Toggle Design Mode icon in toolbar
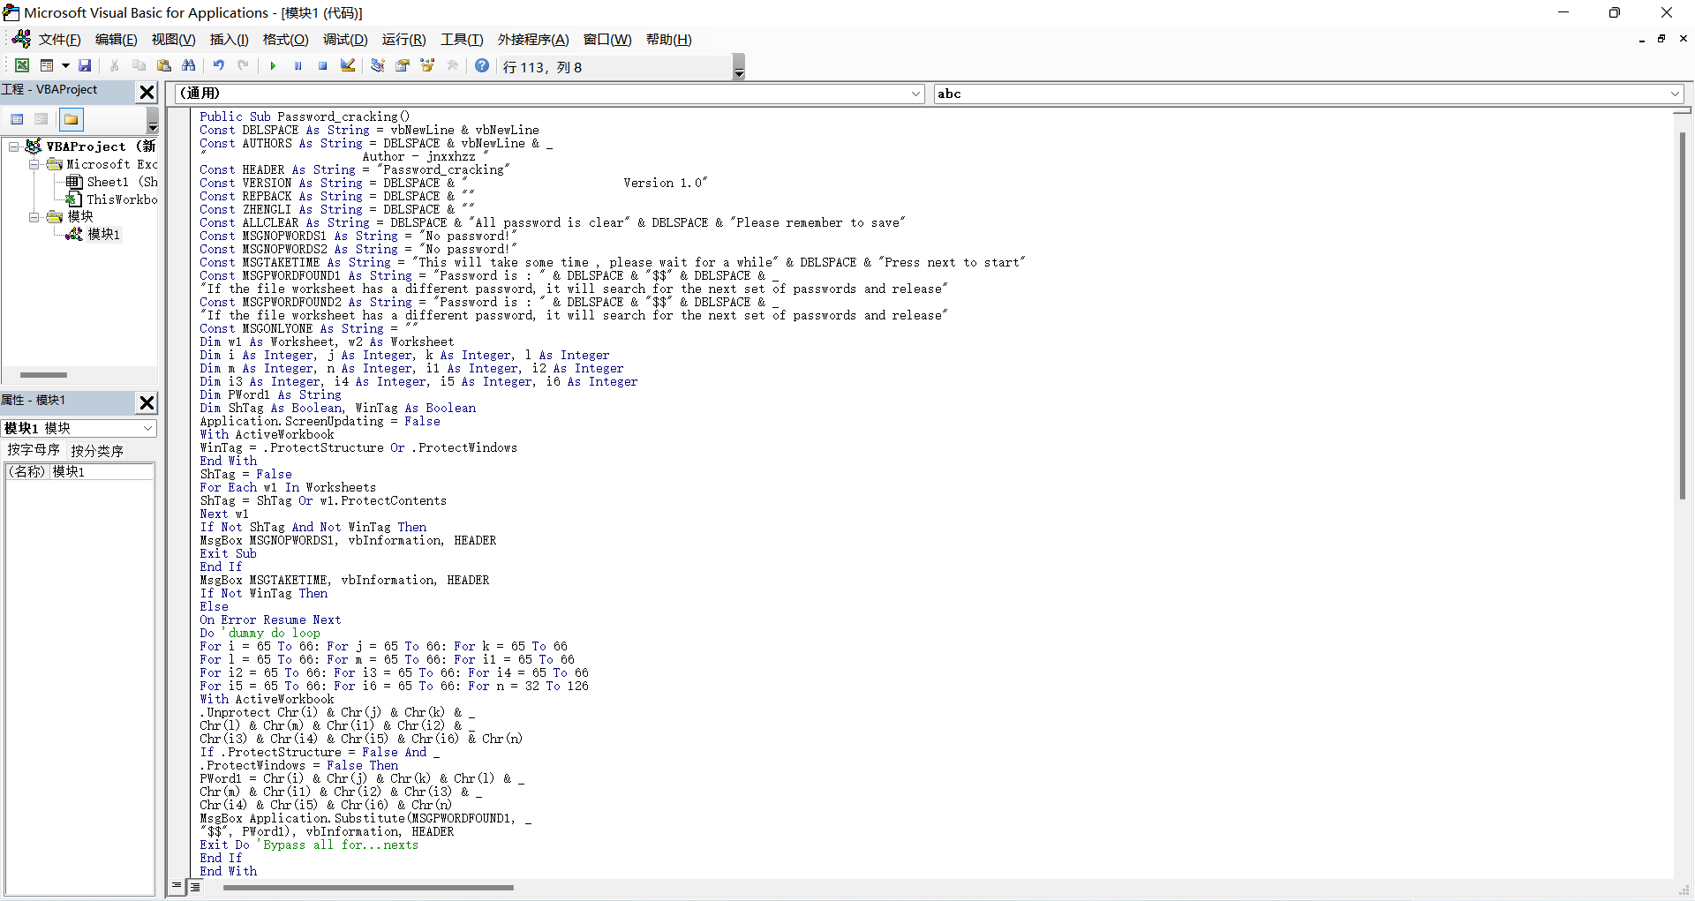This screenshot has height=901, width=1695. (348, 66)
